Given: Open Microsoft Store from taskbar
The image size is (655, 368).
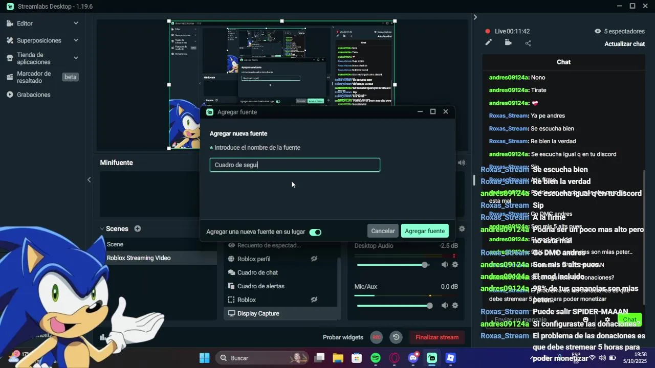Looking at the screenshot, I should [x=357, y=358].
